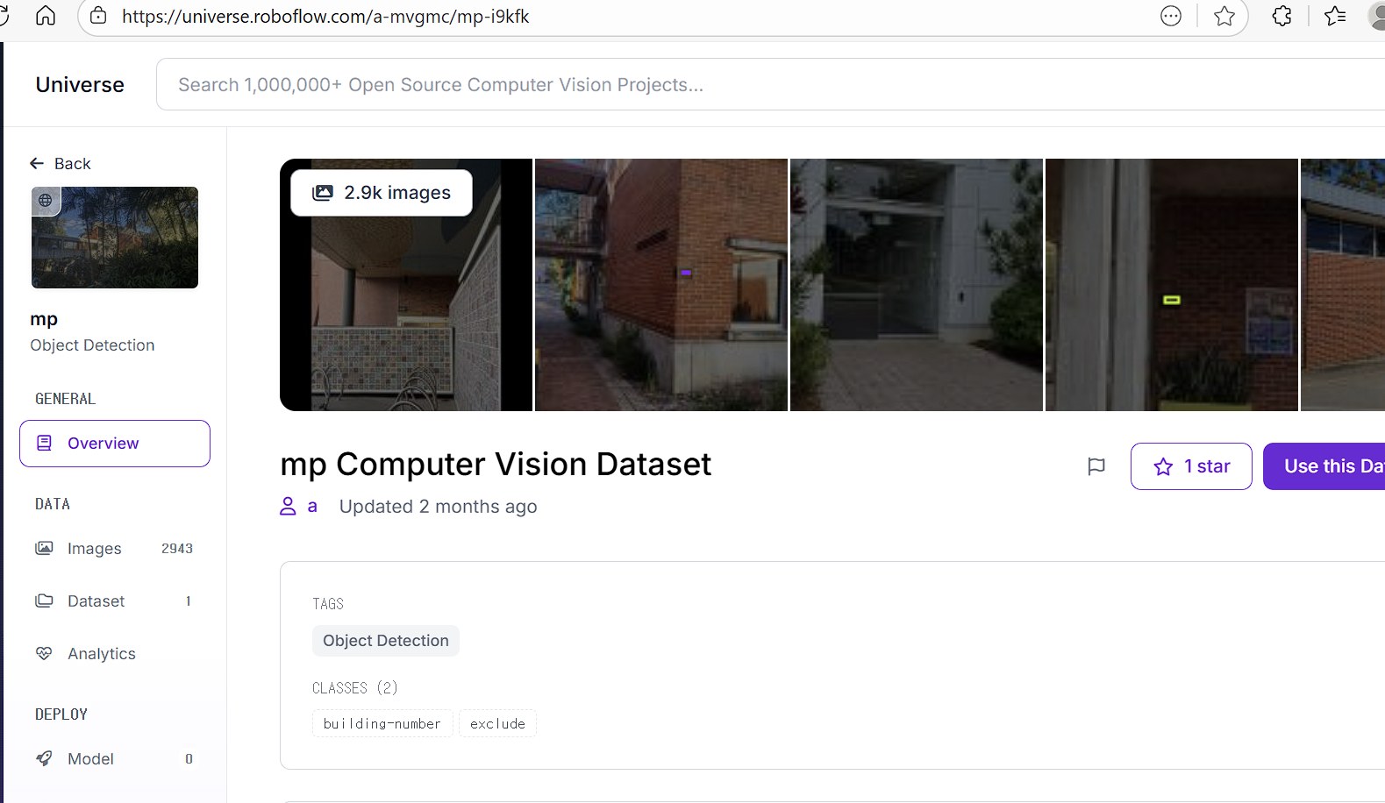Open the browser favorites list icon
Image resolution: width=1385 pixels, height=803 pixels.
pos(1335,16)
